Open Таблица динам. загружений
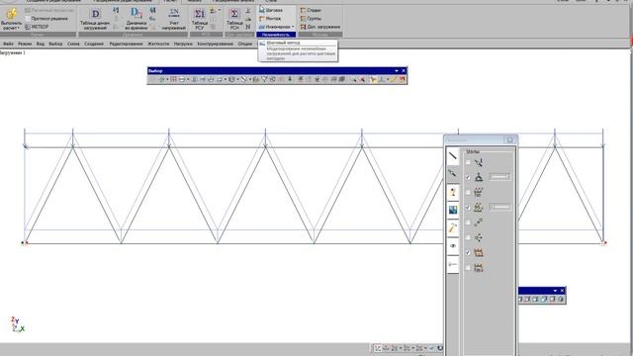 pos(95,20)
